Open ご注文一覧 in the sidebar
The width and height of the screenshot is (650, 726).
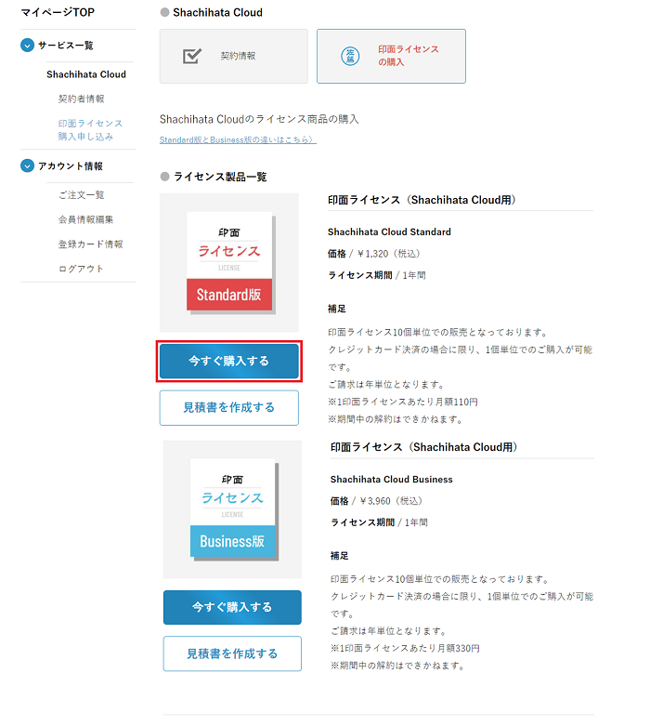pos(81,195)
